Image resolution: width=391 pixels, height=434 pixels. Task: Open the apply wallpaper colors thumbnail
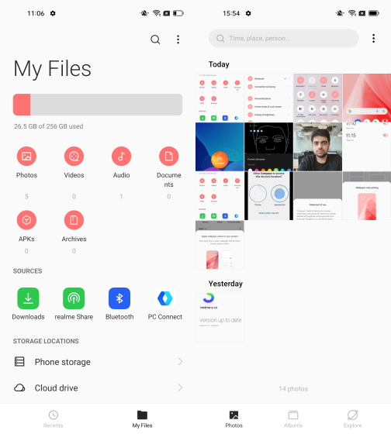[x=220, y=245]
